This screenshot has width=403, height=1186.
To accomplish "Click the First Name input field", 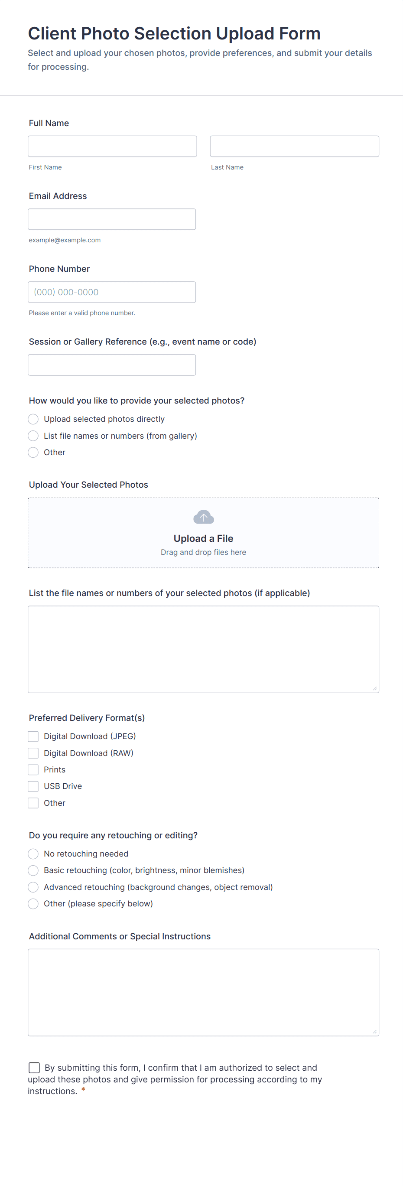I will [112, 147].
